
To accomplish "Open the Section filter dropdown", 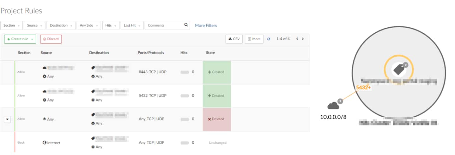I will pos(12,25).
